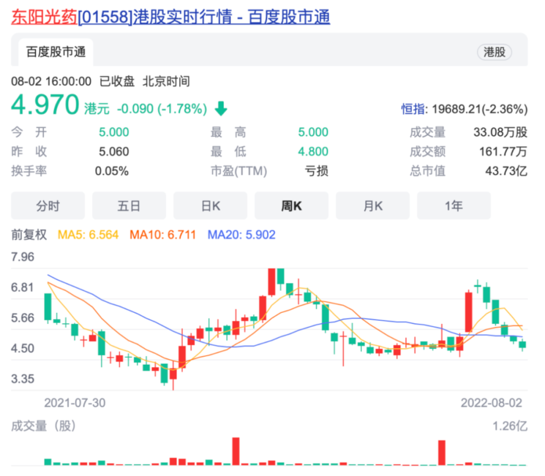This screenshot has height=476, width=545.
Task: Select the 日K chart tab
Action: click(x=210, y=206)
